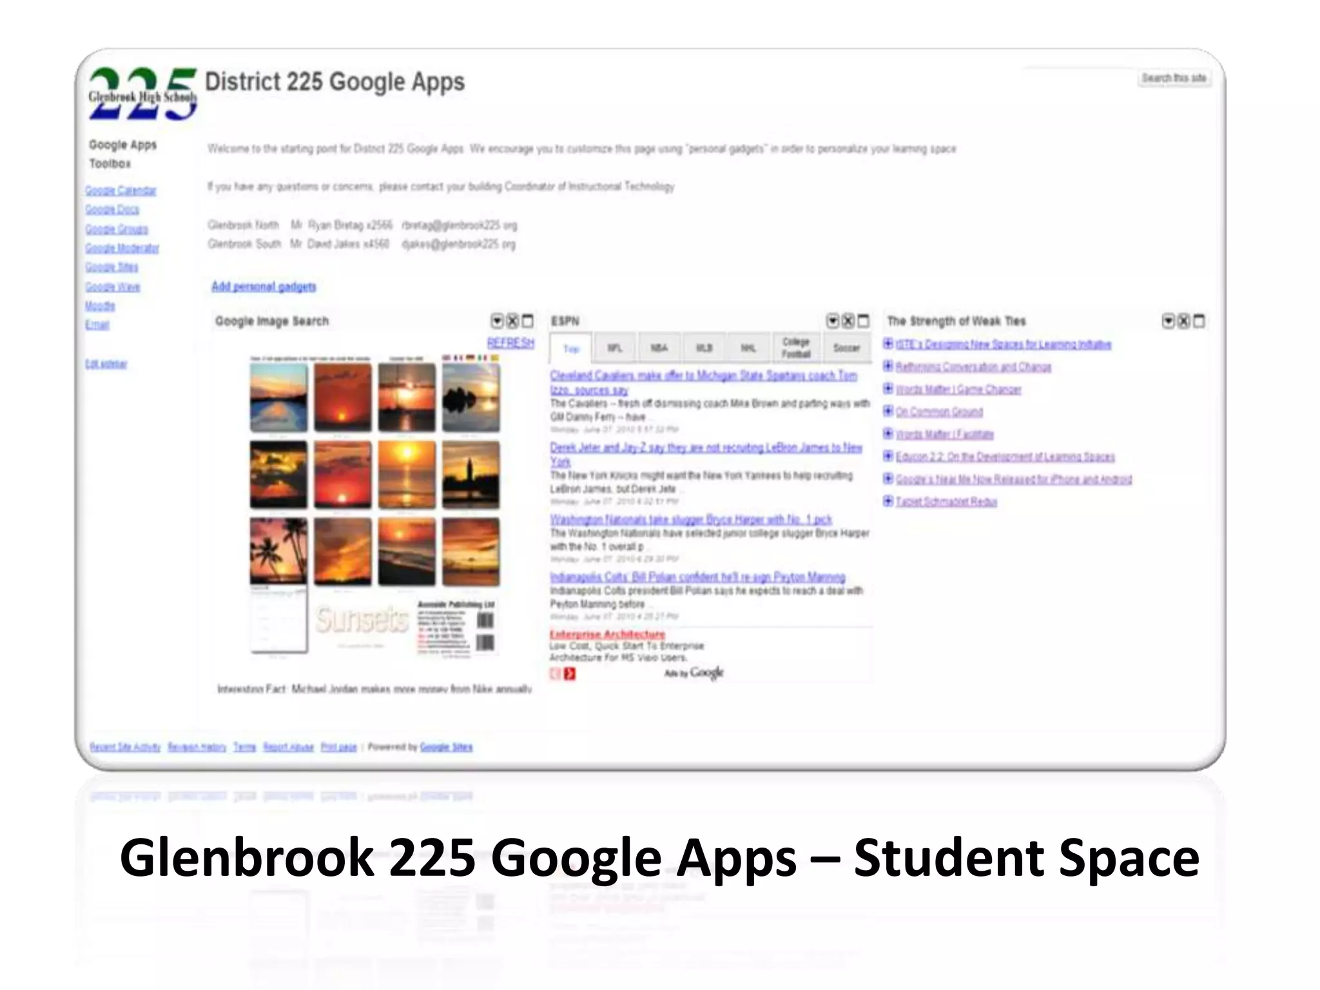The height and width of the screenshot is (990, 1320).
Task: Open Google Groups sidebar link
Action: (x=117, y=229)
